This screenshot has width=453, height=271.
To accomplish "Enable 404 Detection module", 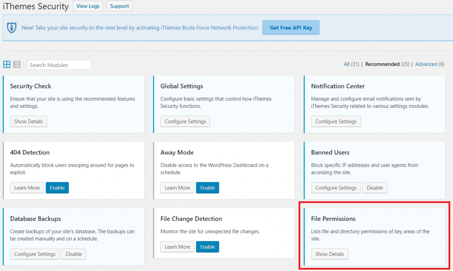I will pos(57,187).
